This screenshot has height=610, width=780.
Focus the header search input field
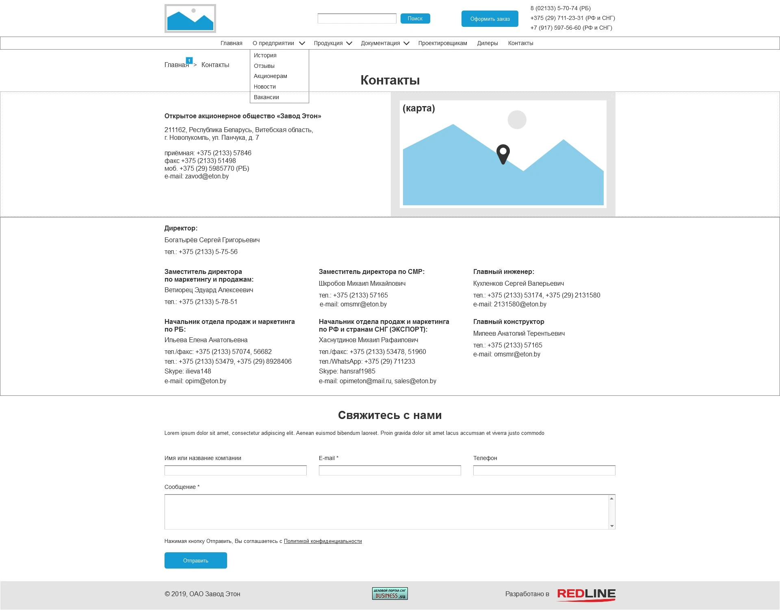(357, 18)
